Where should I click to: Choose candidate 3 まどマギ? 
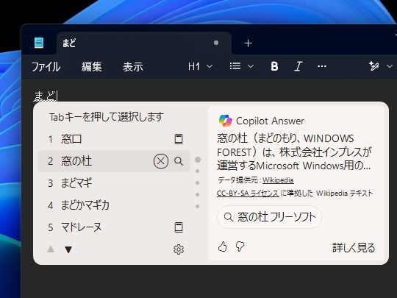[x=114, y=183]
